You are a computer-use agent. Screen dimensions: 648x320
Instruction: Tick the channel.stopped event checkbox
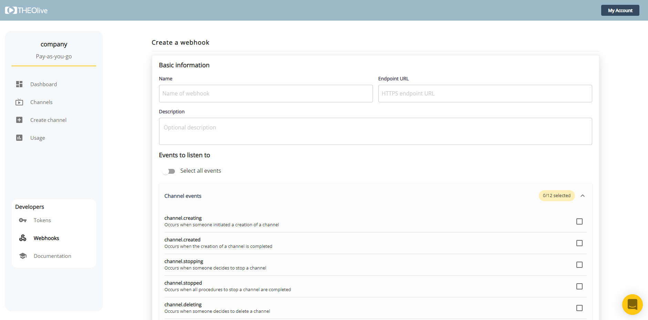click(579, 286)
